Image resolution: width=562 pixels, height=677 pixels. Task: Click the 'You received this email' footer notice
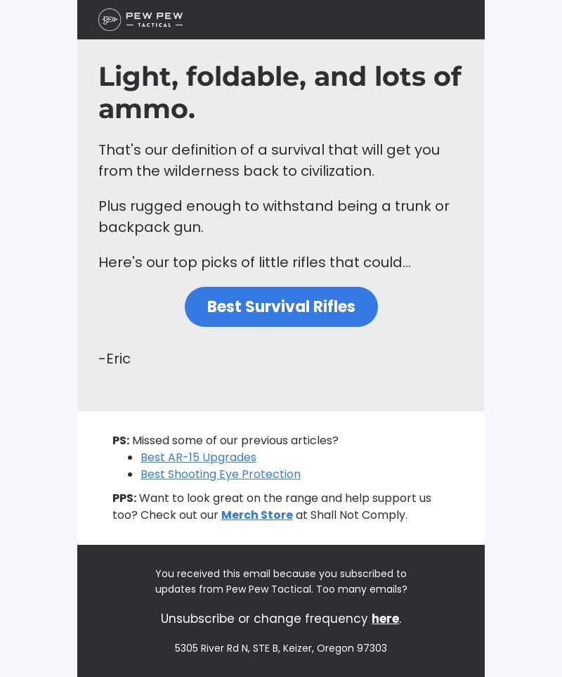pos(281,581)
